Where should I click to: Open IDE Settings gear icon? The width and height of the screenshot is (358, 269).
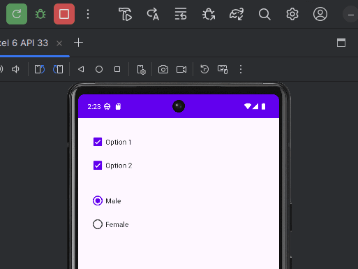(292, 14)
